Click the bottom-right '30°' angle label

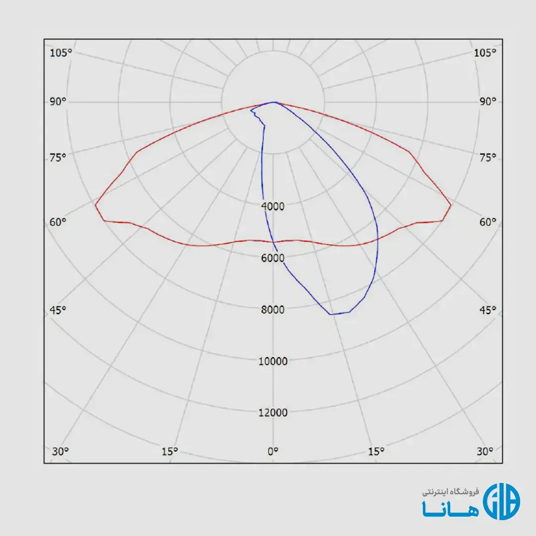485,452
